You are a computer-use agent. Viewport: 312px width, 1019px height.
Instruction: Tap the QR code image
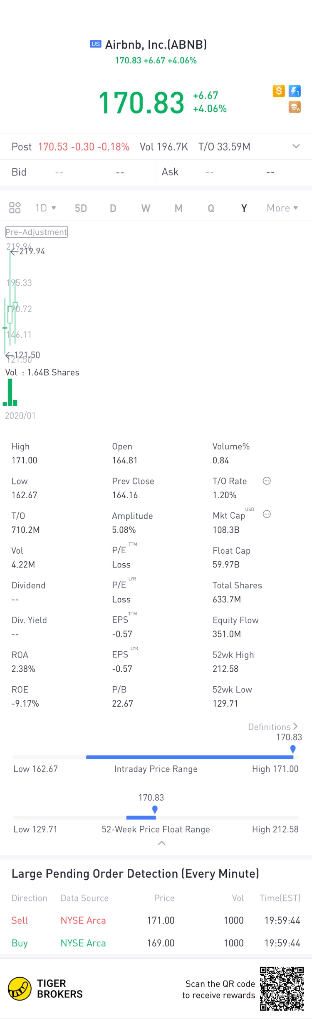coord(282,989)
